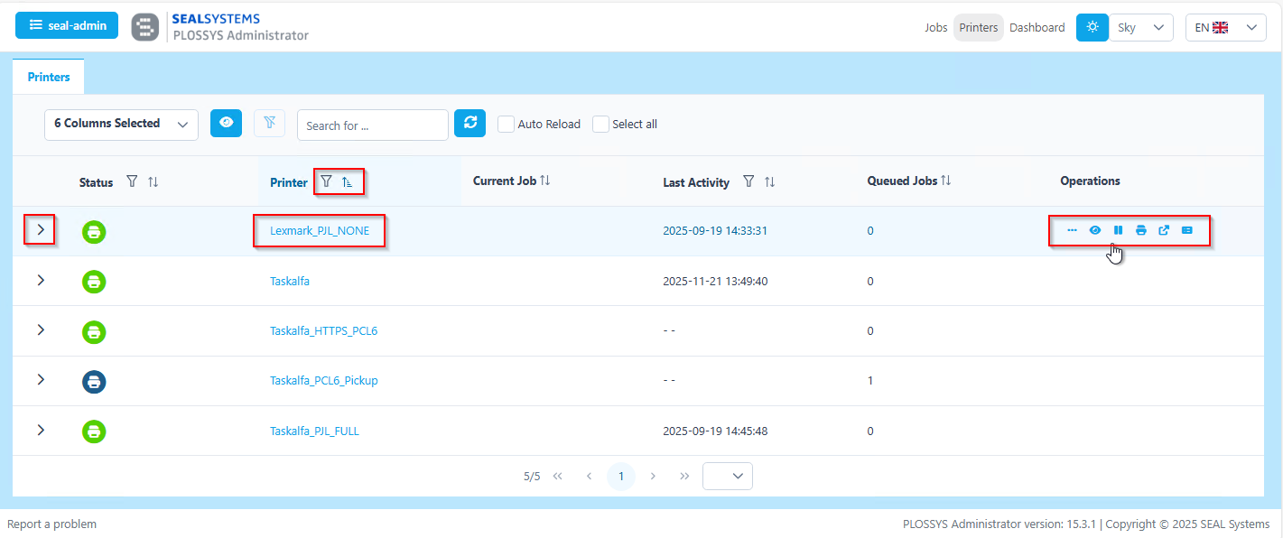The width and height of the screenshot is (1283, 538).
Task: Click the three-dots more operations icon
Action: [1072, 230]
